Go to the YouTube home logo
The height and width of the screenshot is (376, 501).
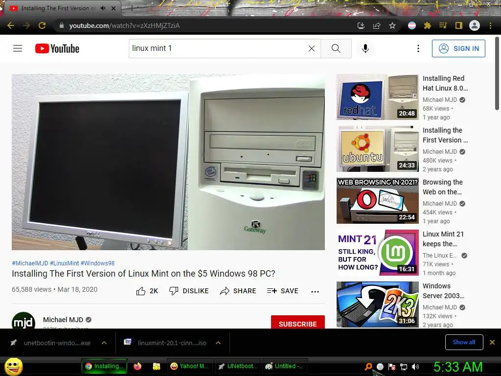[x=57, y=48]
